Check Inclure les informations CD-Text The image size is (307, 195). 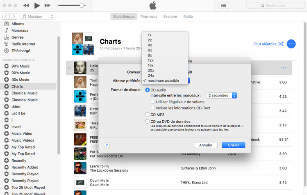click(x=153, y=108)
